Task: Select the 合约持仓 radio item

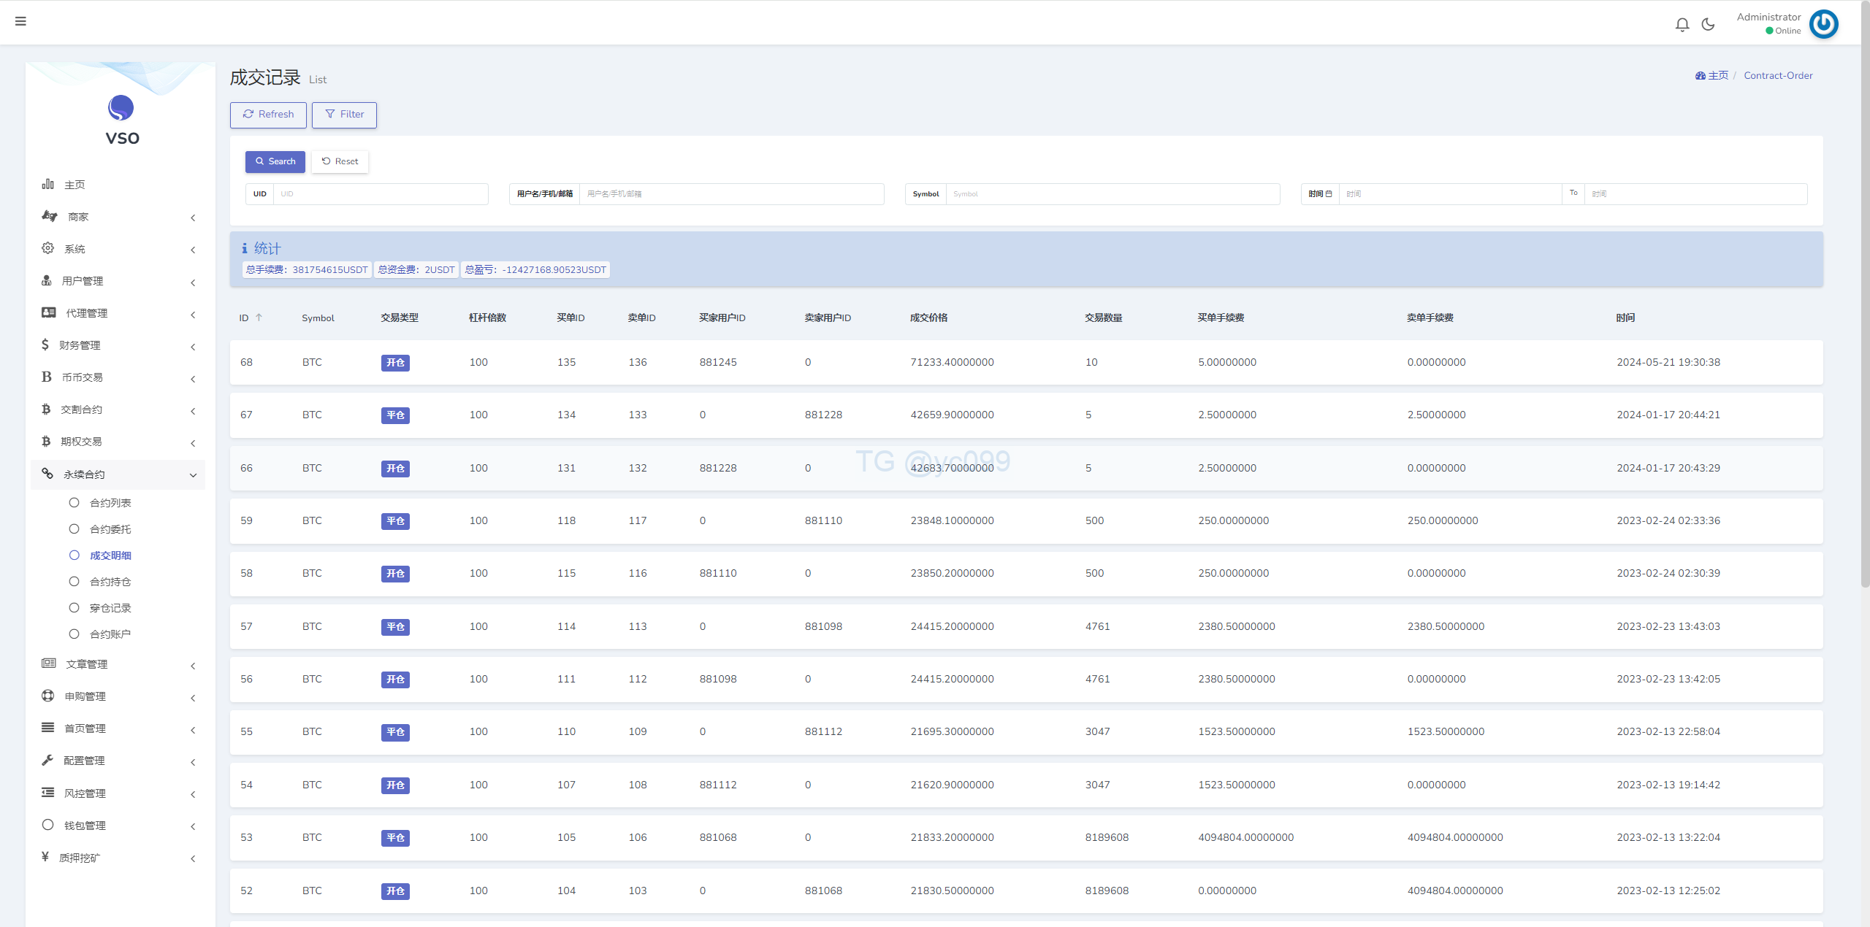Action: tap(74, 581)
